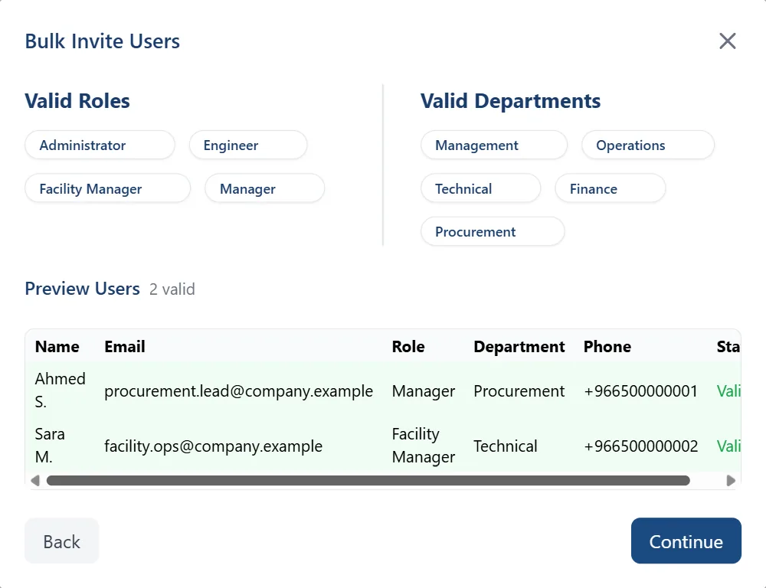766x588 pixels.
Task: Click the email facility.ops@company.example
Action: click(x=213, y=446)
